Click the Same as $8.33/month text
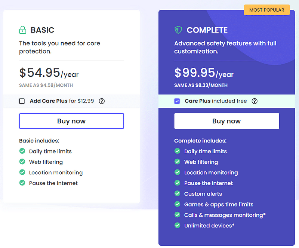This screenshot has height=248, width=299. [201, 85]
